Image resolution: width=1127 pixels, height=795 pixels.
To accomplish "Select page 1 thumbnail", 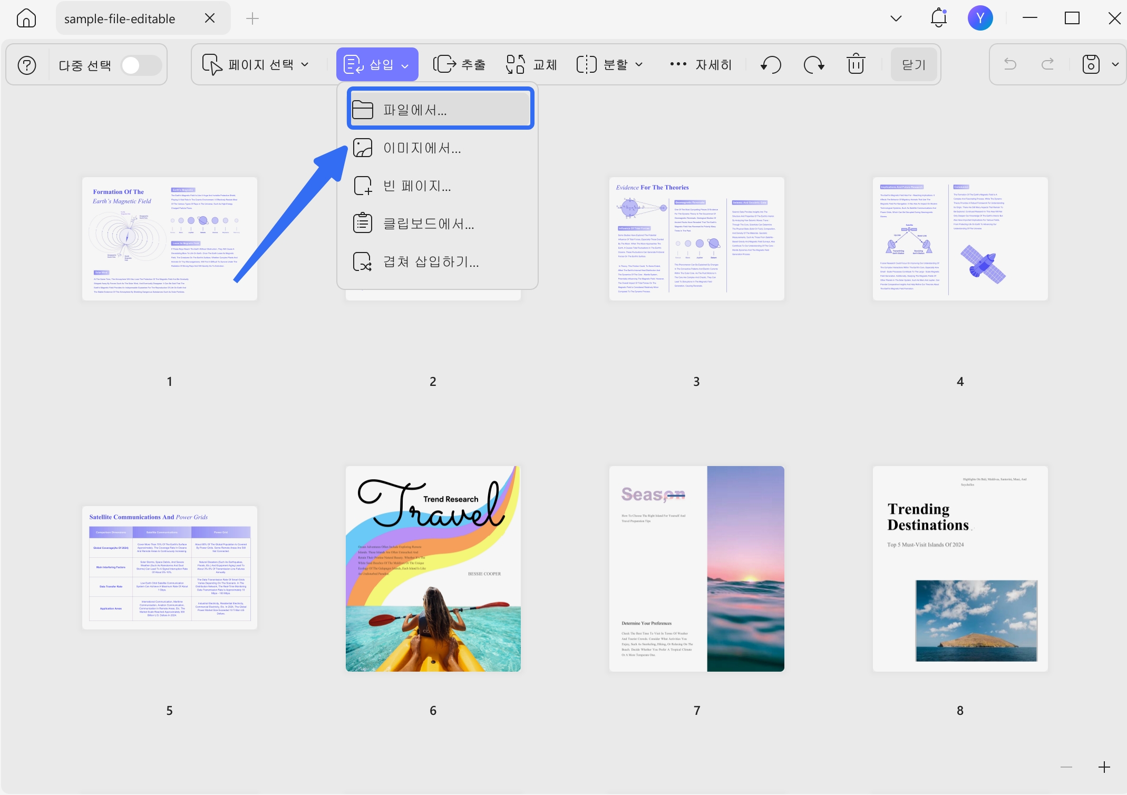I will click(x=170, y=239).
